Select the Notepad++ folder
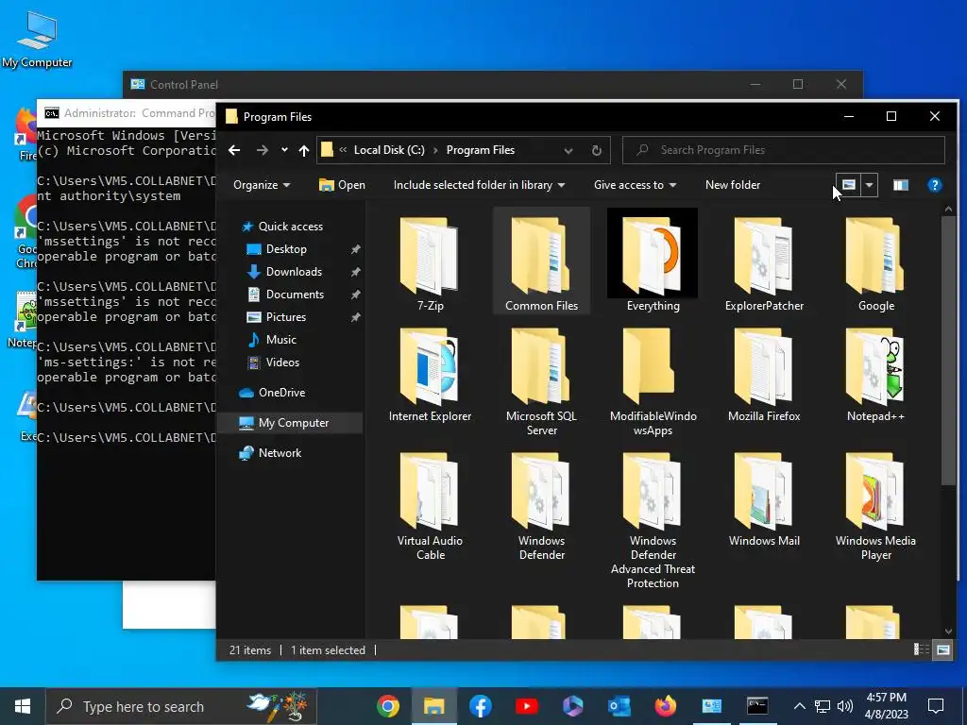Viewport: 967px width, 725px height. pos(875,375)
